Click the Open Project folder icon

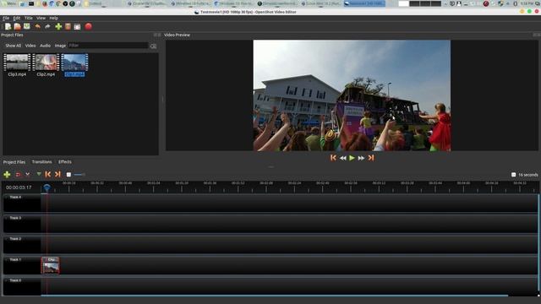(x=17, y=26)
